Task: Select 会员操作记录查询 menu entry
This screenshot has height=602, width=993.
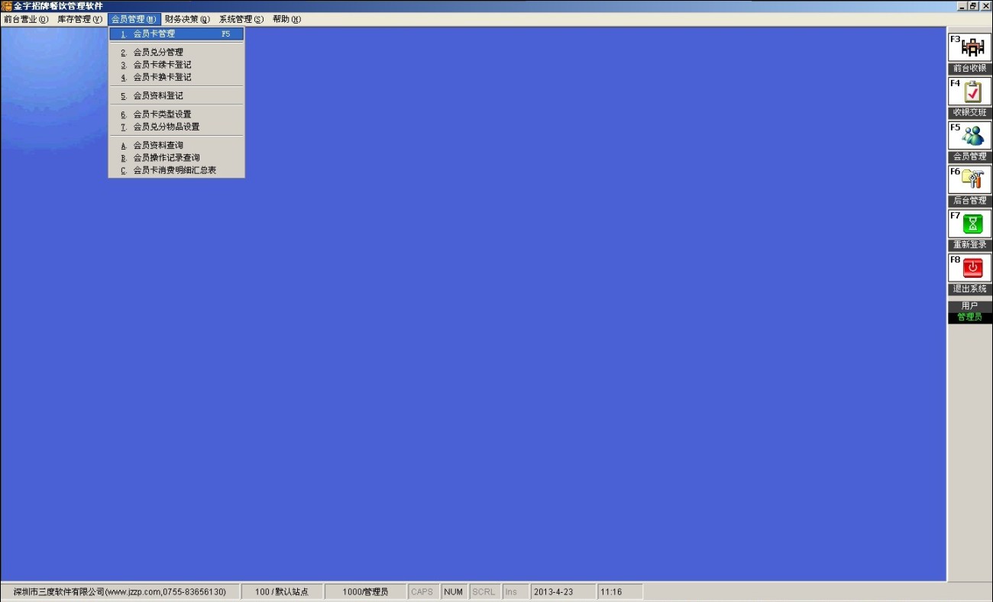Action: coord(176,158)
